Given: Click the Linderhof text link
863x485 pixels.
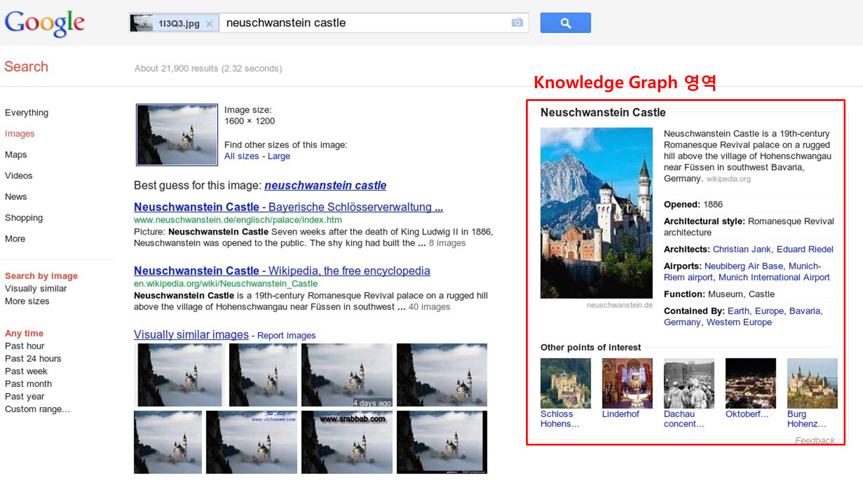Looking at the screenshot, I should [620, 414].
